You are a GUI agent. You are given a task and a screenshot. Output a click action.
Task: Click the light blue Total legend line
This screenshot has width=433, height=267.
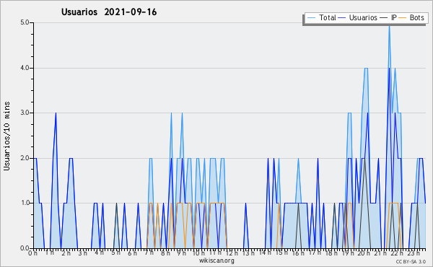coord(311,17)
